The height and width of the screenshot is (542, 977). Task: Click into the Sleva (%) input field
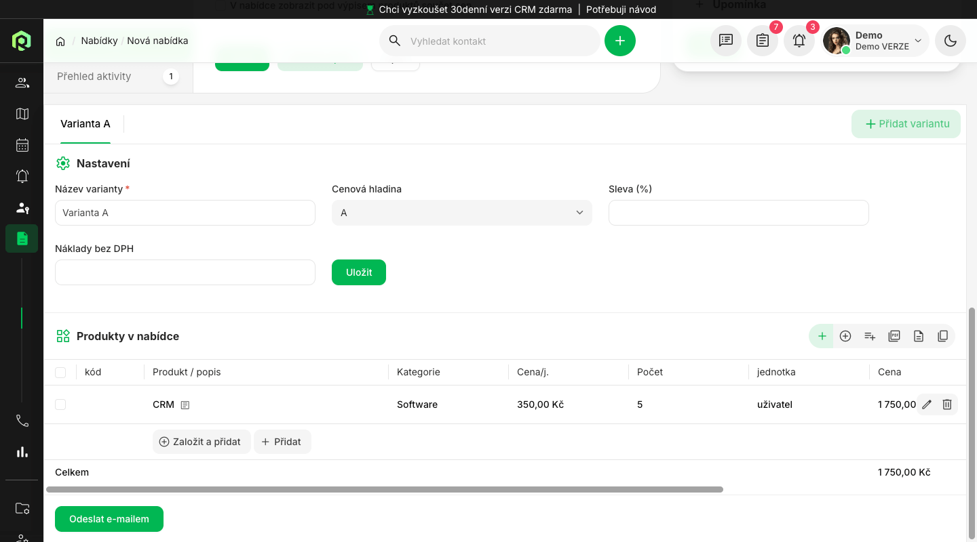(x=738, y=213)
